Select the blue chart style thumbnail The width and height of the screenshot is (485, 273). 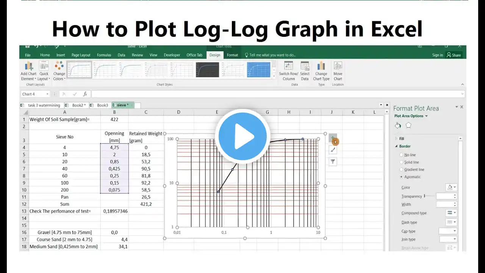pos(259,70)
